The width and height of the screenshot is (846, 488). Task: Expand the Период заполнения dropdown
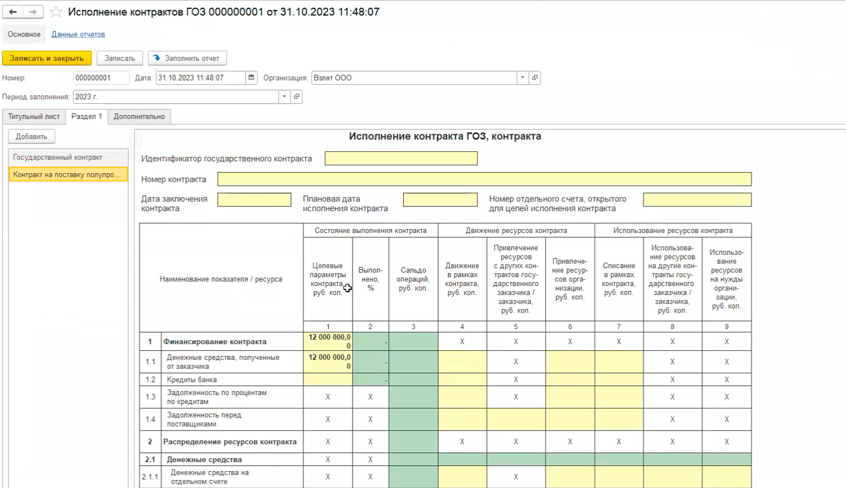click(284, 97)
